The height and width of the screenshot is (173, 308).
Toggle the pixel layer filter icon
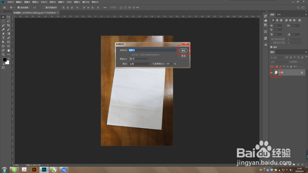pos(287,57)
